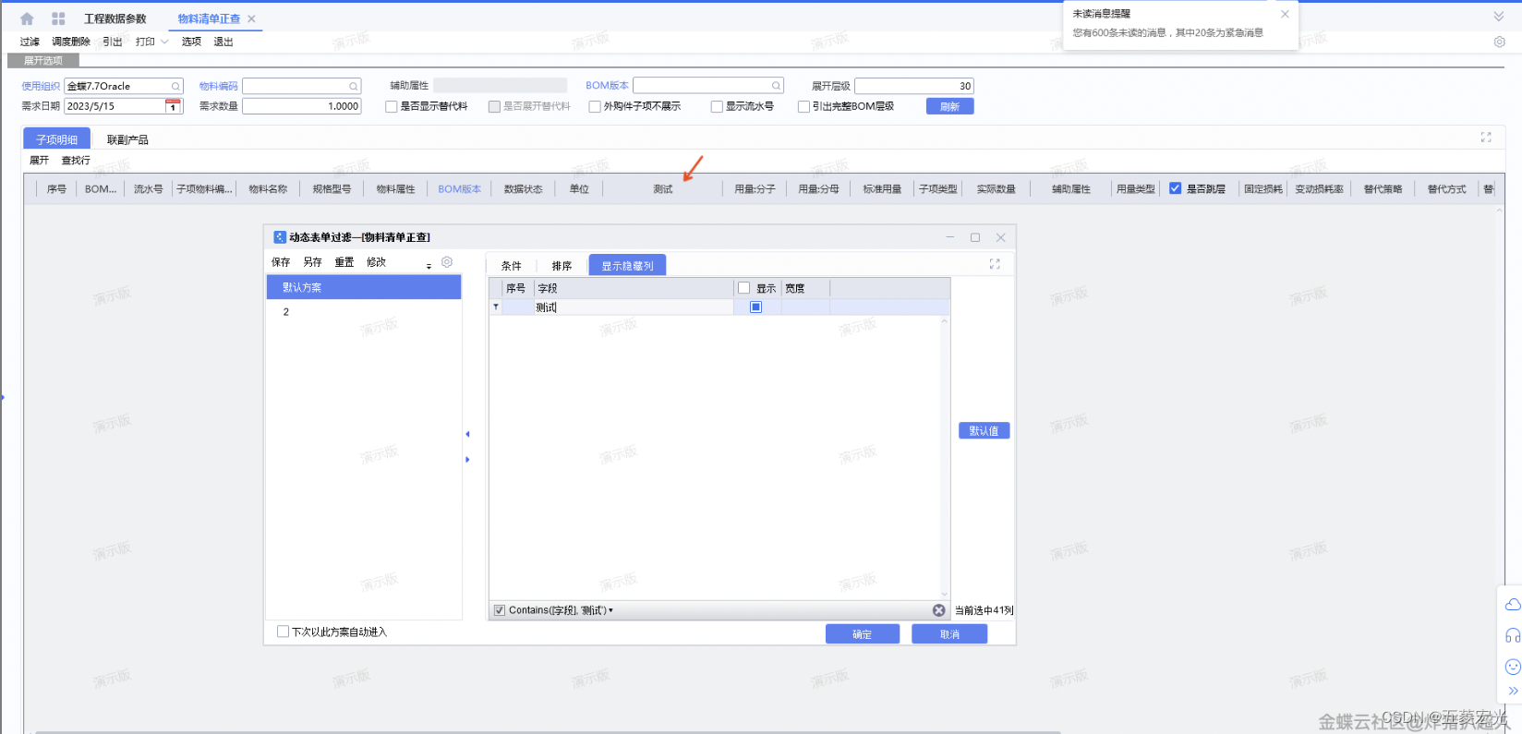Image resolution: width=1522 pixels, height=734 pixels.
Task: Expand the 打印 dropdown arrow
Action: tap(164, 42)
